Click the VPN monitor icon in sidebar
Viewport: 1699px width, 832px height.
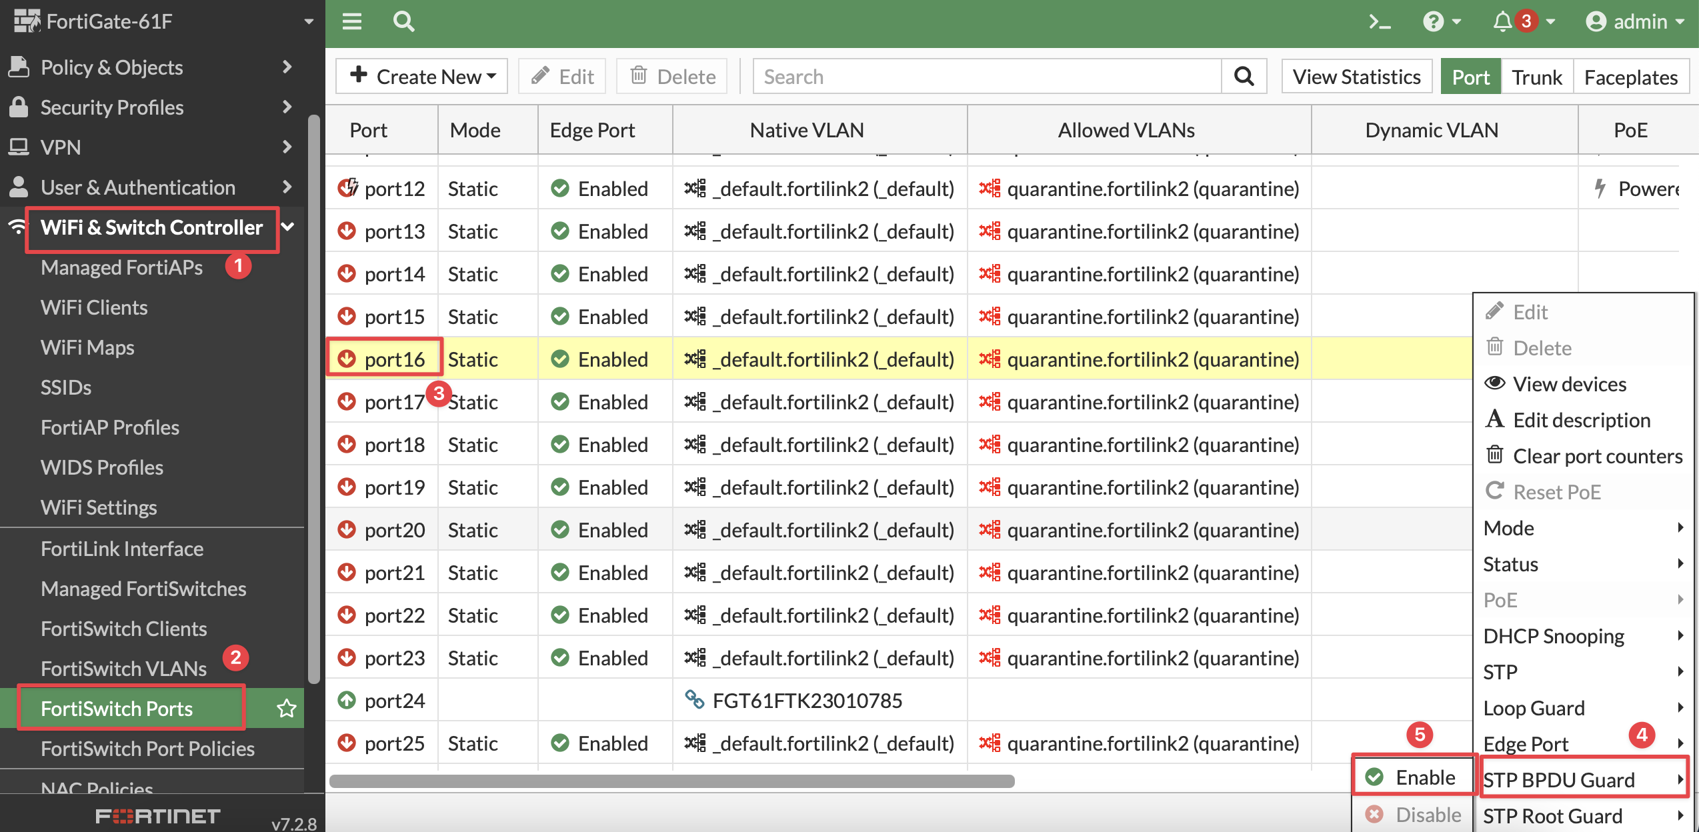[x=19, y=147]
